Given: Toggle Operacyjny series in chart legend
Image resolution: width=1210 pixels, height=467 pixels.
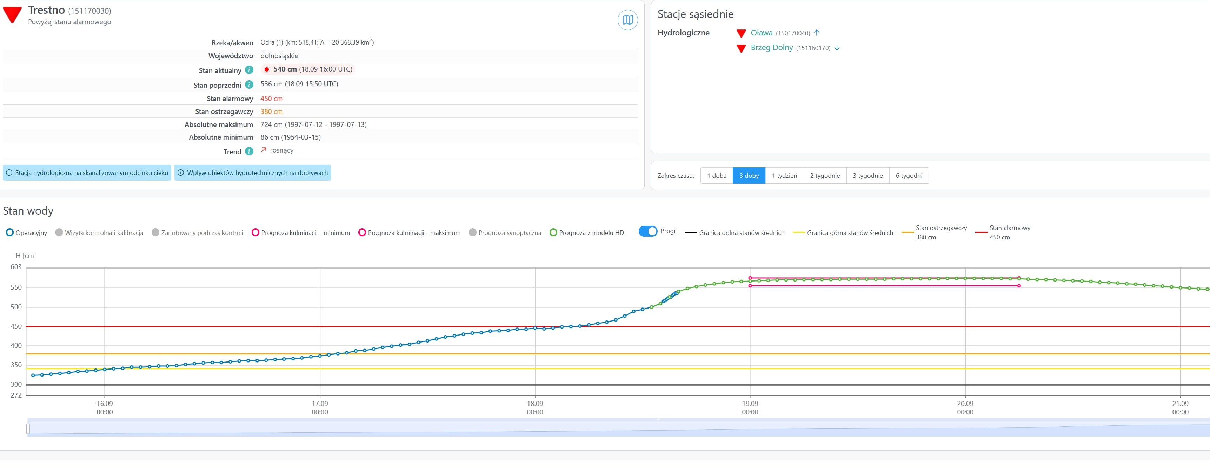Looking at the screenshot, I should [x=26, y=233].
